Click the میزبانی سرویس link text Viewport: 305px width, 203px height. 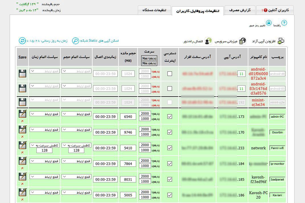[226, 41]
